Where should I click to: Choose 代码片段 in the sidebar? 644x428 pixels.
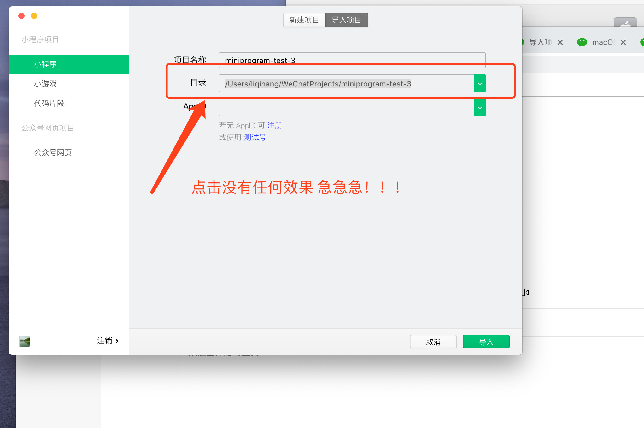pyautogui.click(x=49, y=103)
